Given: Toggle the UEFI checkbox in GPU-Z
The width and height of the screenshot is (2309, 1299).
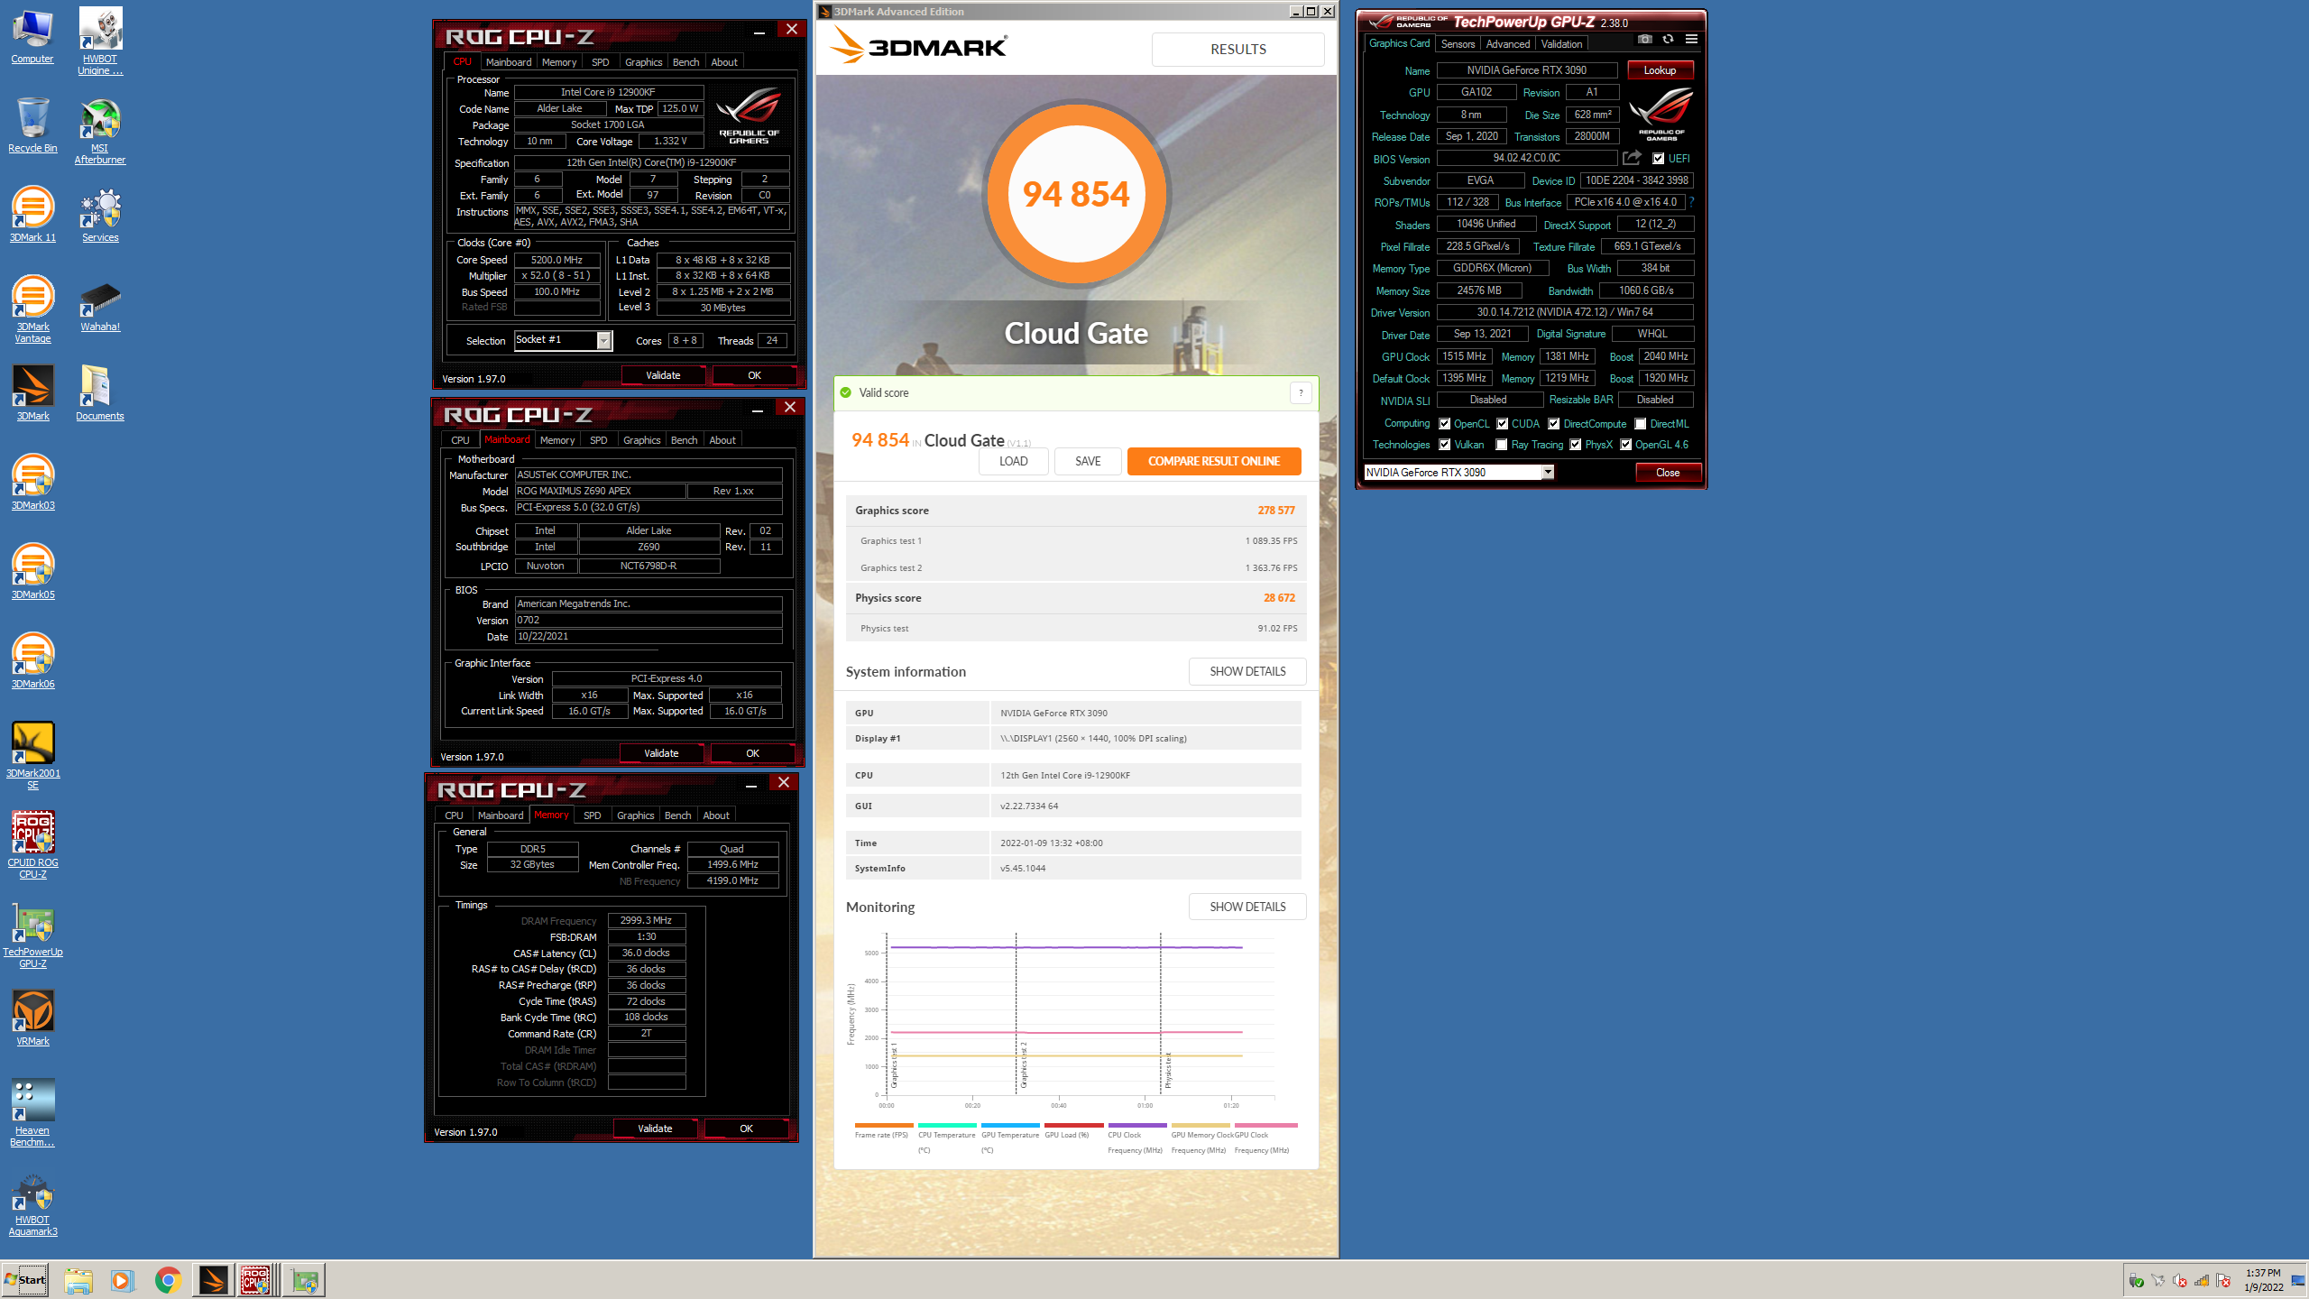Looking at the screenshot, I should point(1658,159).
